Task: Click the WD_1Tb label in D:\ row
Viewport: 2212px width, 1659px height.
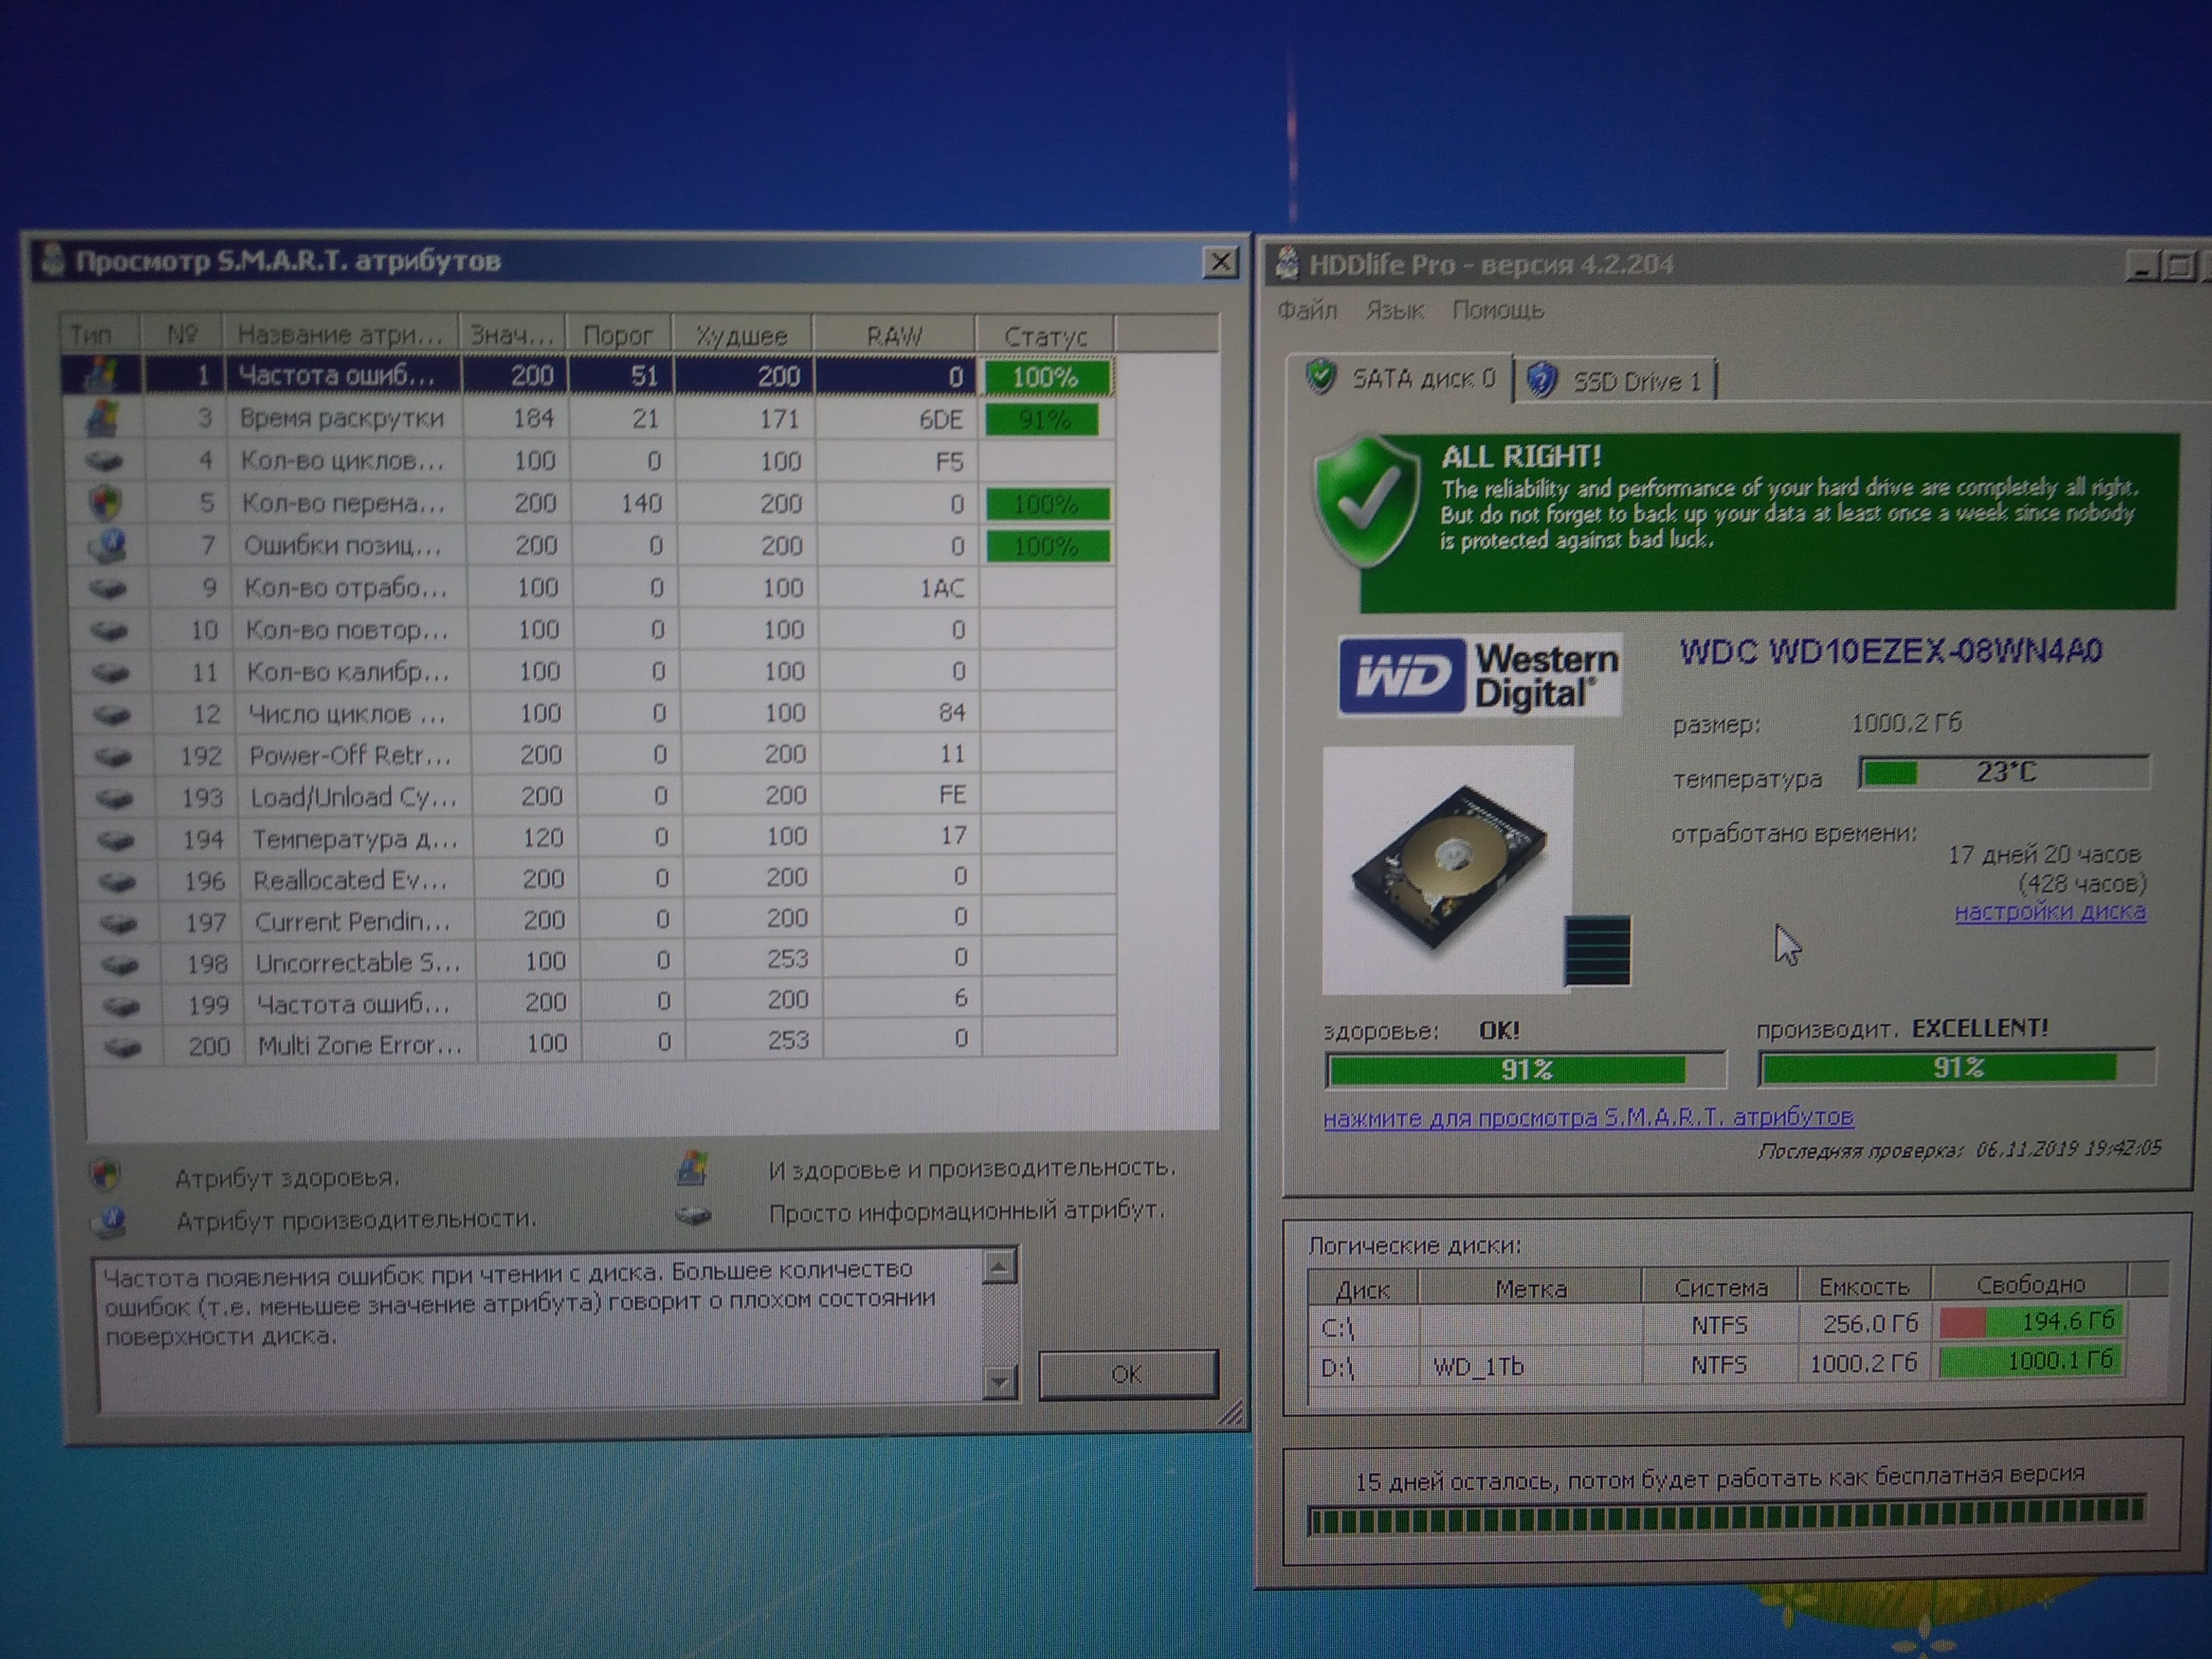Action: (x=1478, y=1366)
